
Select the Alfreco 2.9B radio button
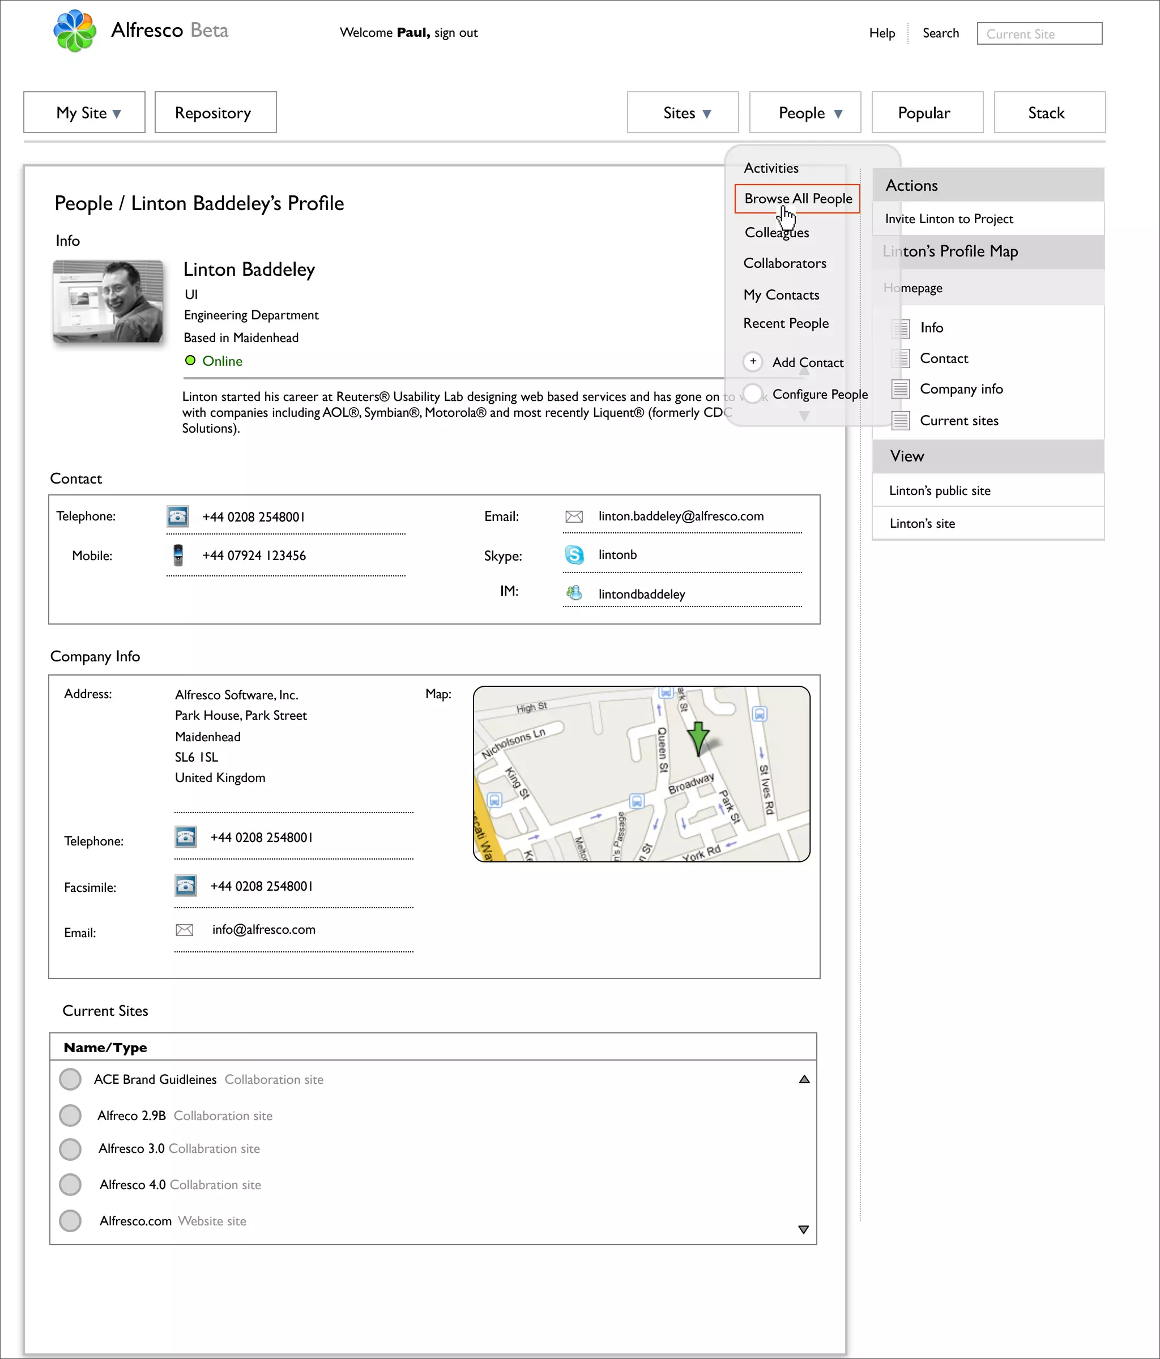pos(70,1115)
